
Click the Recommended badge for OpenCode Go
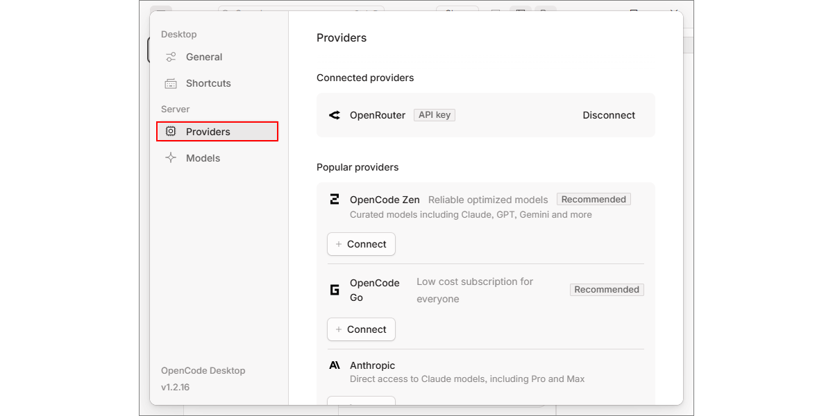point(607,290)
